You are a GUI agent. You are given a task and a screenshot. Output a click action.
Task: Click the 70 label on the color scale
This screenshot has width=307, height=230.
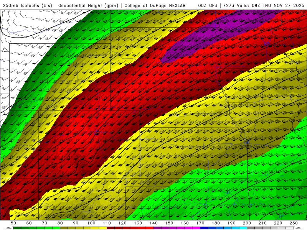click(x=45, y=223)
